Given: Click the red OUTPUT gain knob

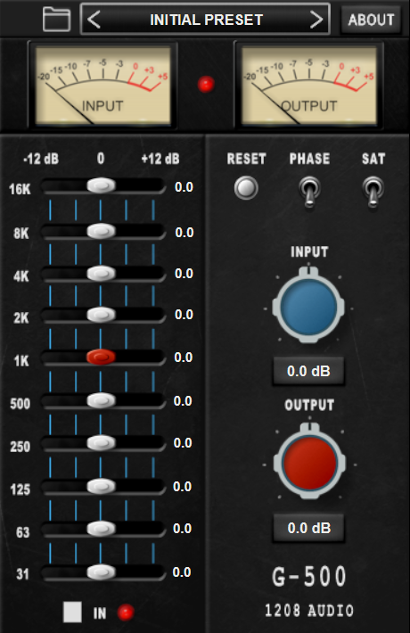Looking at the screenshot, I should 309,464.
